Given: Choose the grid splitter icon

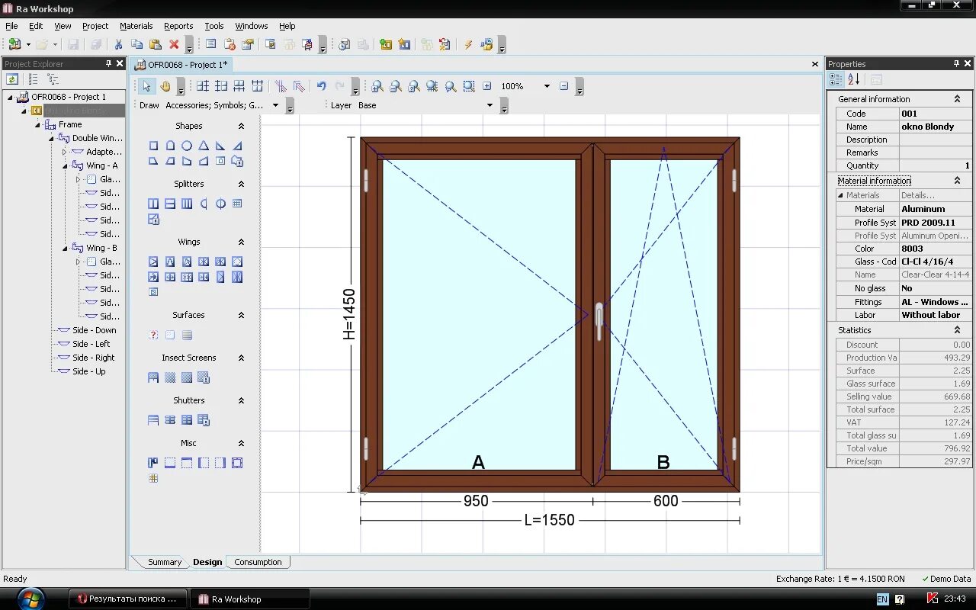Looking at the screenshot, I should coord(237,204).
